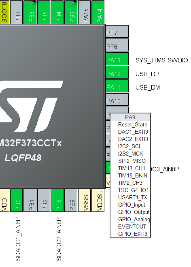
Task: Click top pin PA14
Action: (x=98, y=12)
